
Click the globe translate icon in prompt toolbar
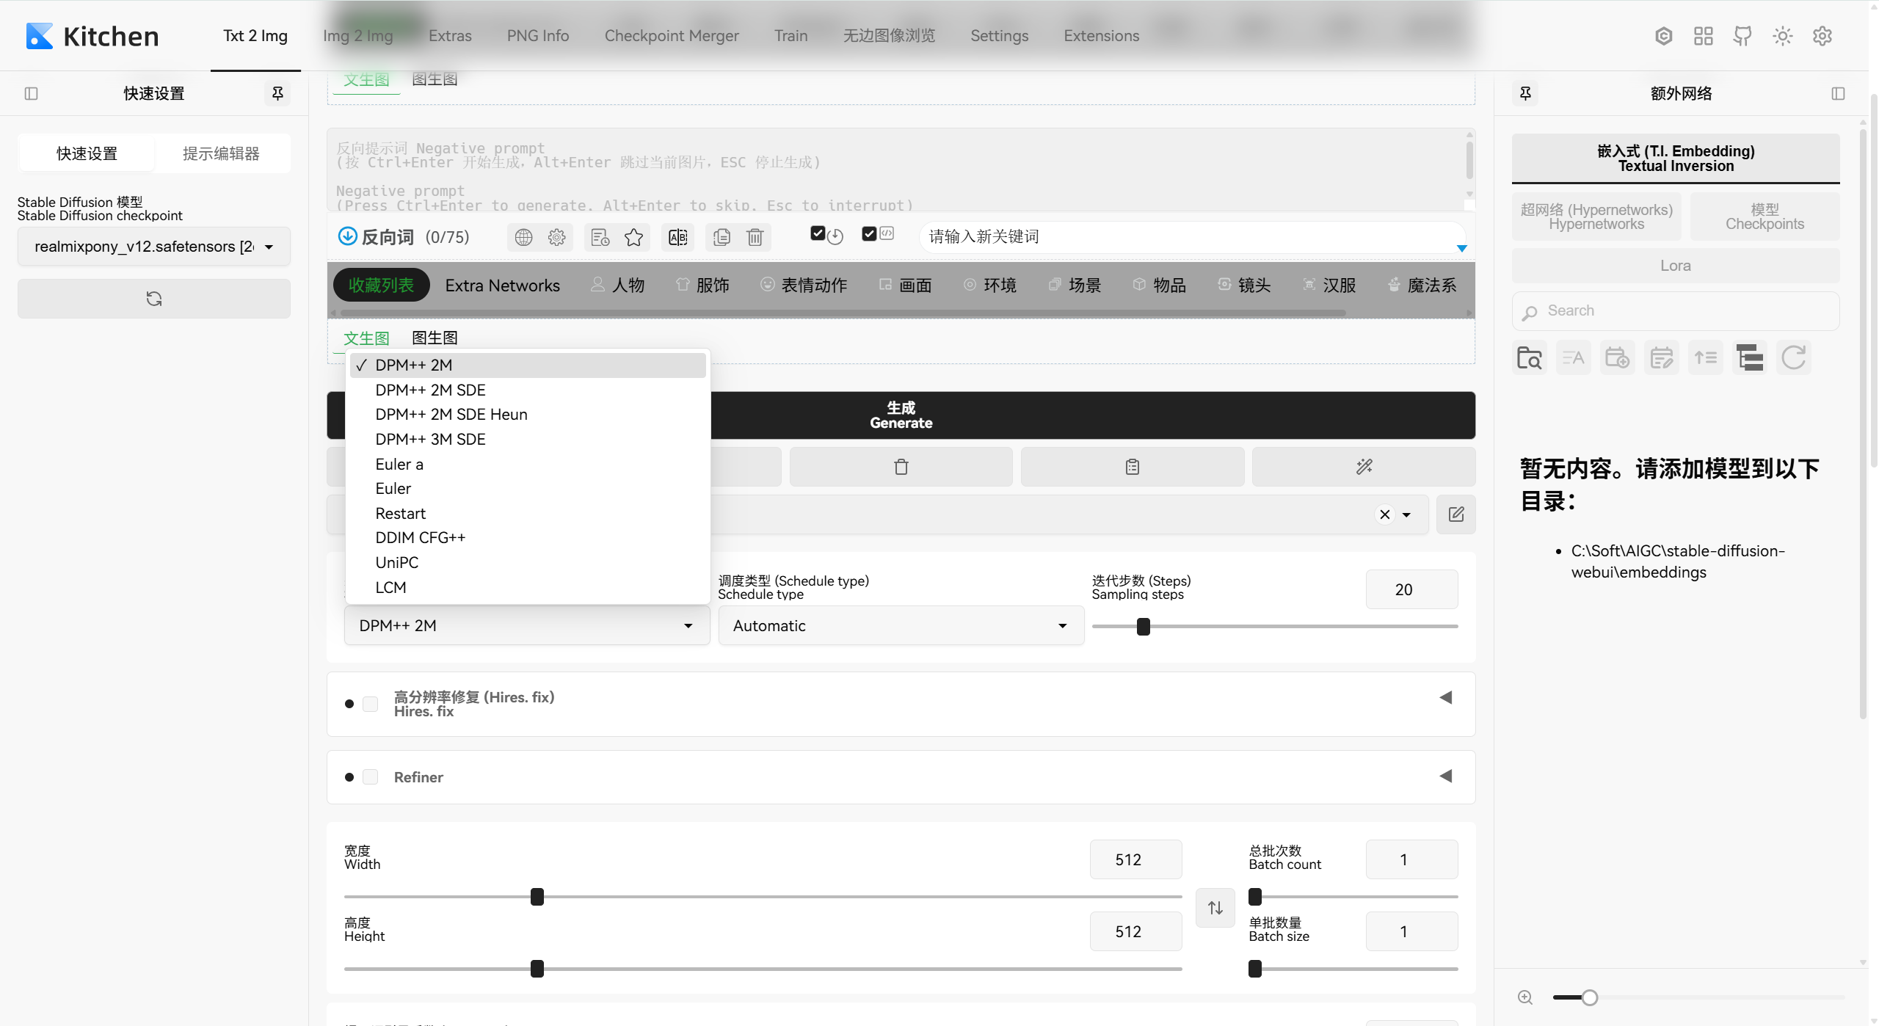coord(523,237)
